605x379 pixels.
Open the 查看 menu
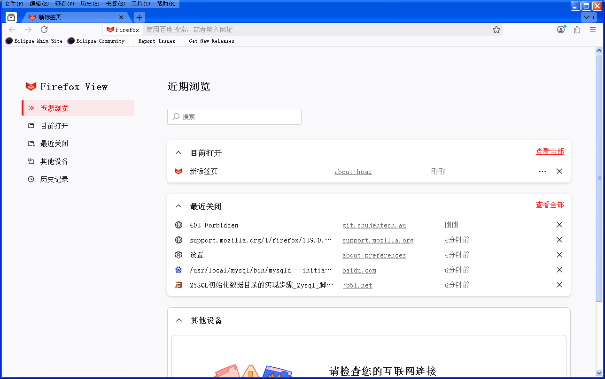click(x=64, y=4)
